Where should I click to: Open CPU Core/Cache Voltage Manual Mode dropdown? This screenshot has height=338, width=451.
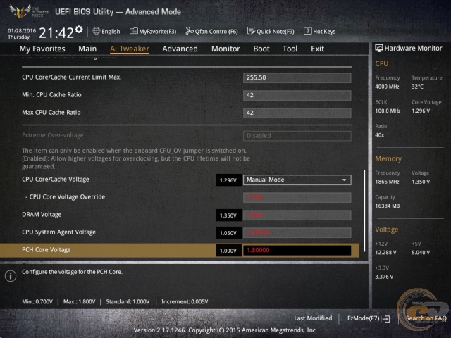tap(297, 180)
